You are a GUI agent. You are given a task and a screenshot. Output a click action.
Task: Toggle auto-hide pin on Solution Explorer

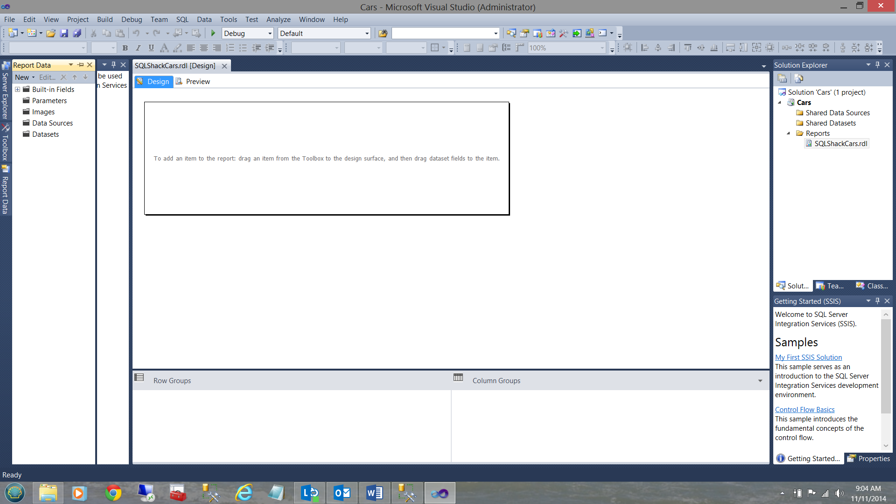pyautogui.click(x=877, y=65)
